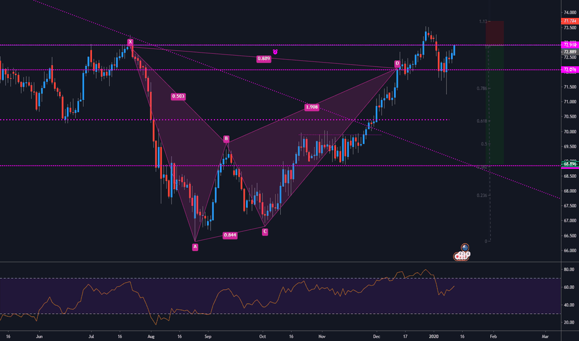Viewport: 579px width, 341px height.
Task: Select the B point label of the pattern
Action: pos(226,139)
